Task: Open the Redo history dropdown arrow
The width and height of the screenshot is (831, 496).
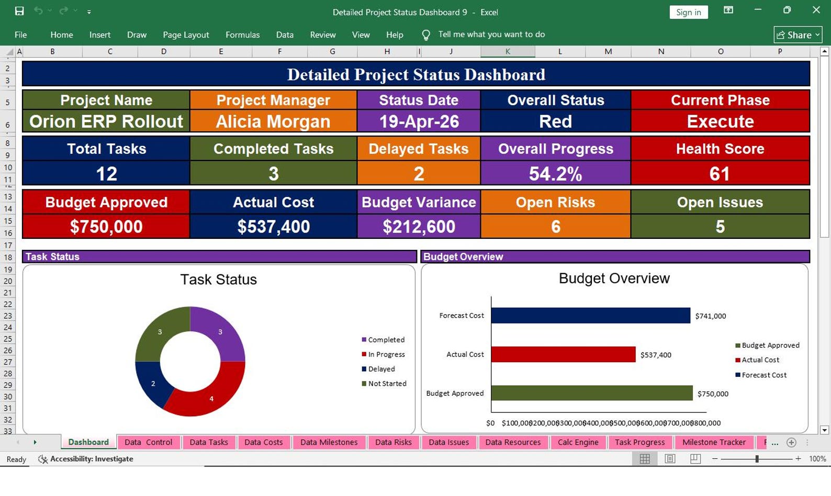Action: pos(75,11)
